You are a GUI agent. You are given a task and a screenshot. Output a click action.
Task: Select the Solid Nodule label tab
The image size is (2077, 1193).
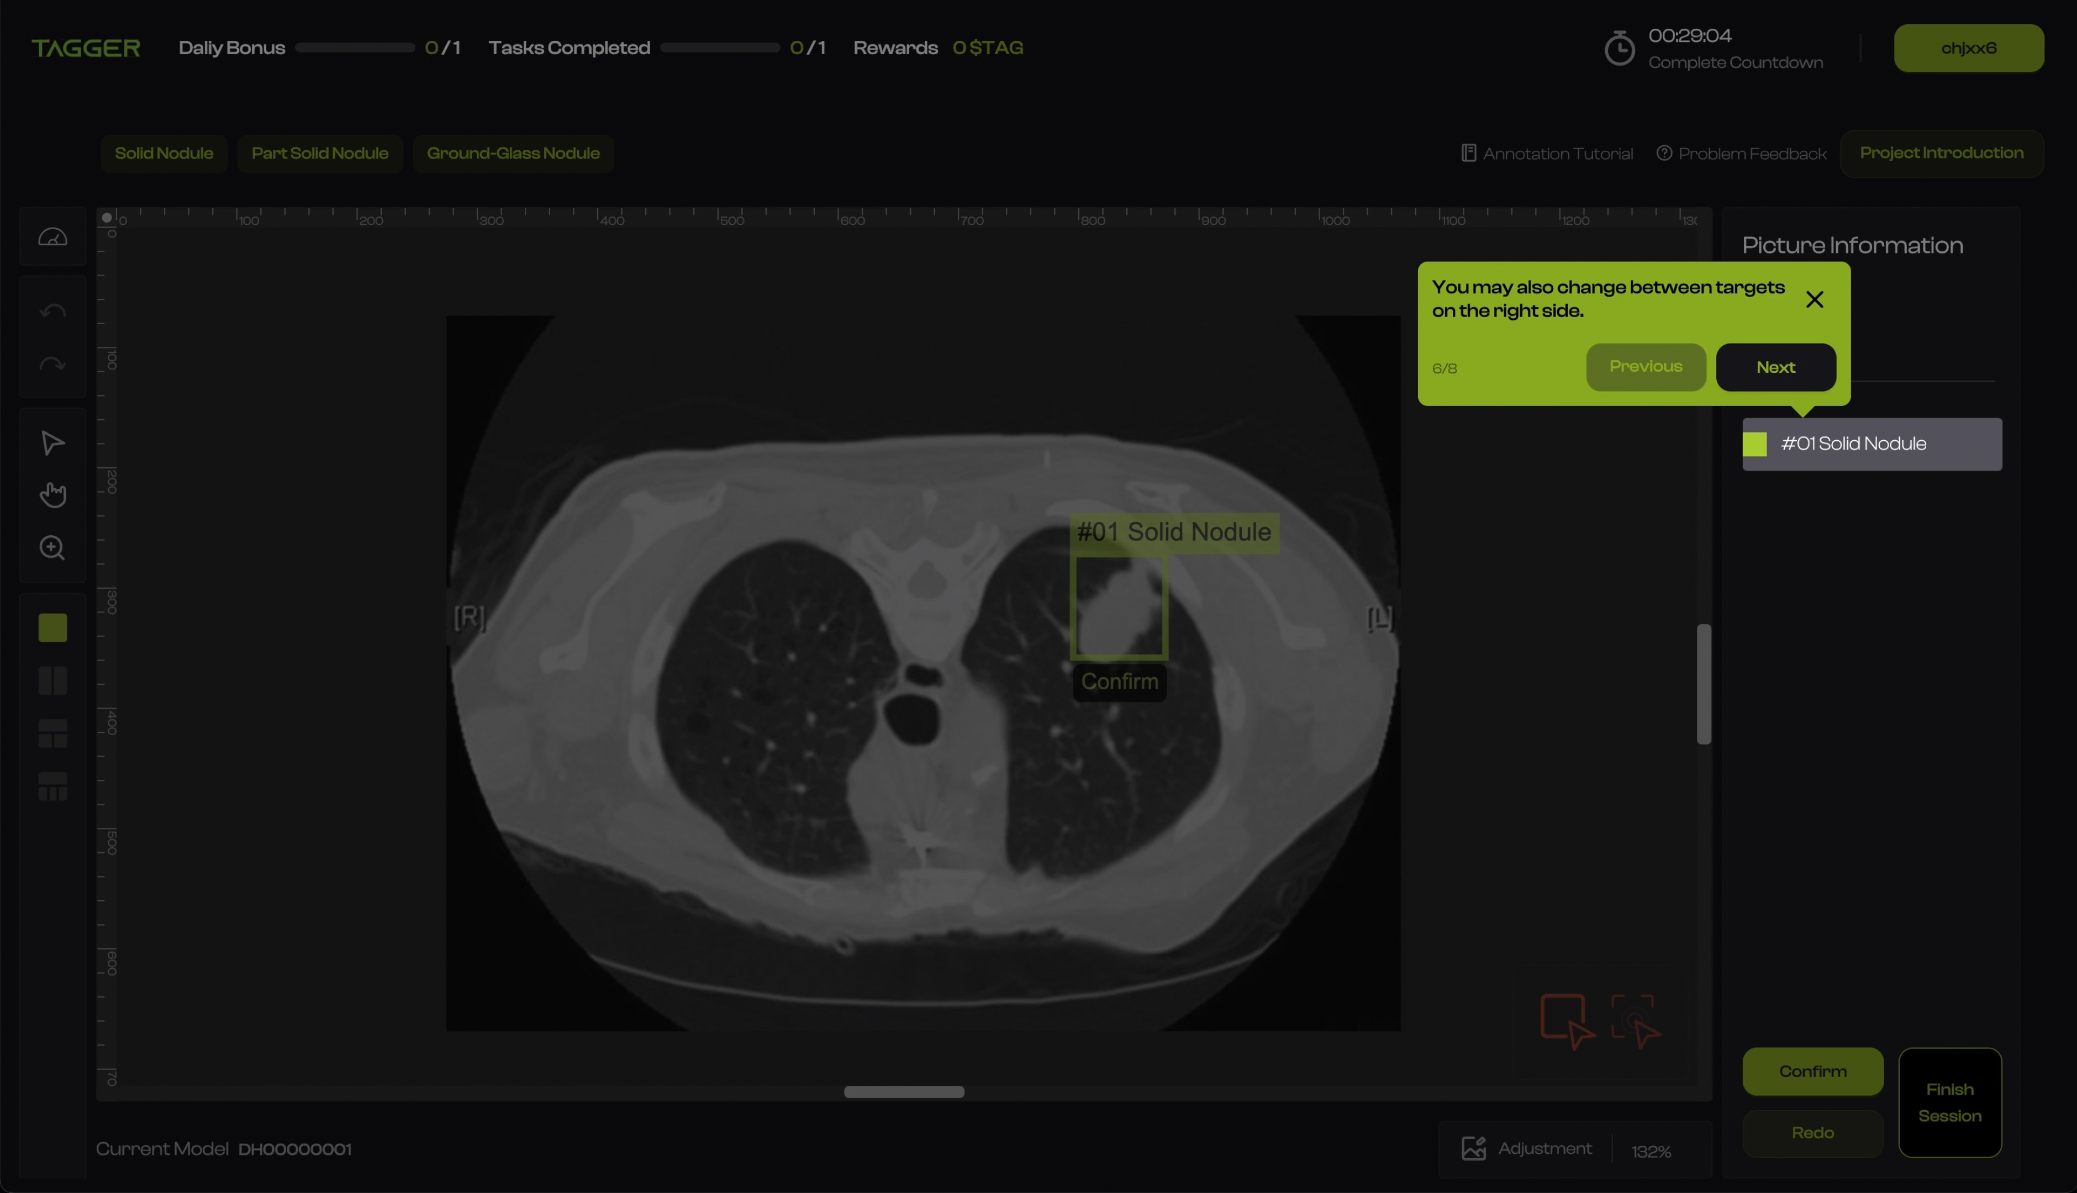(164, 153)
